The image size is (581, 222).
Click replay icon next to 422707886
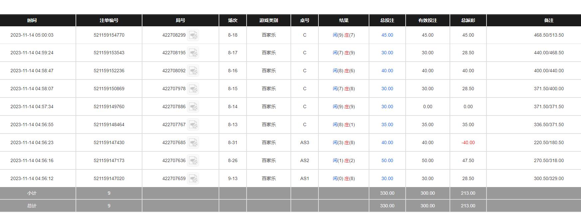[x=193, y=107]
